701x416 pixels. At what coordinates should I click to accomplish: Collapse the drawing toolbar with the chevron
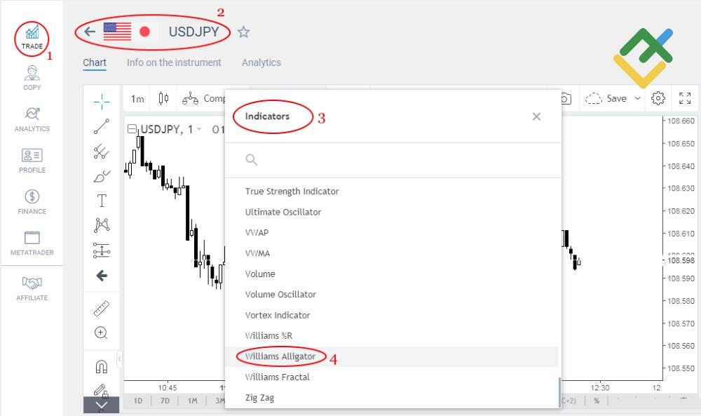click(102, 404)
